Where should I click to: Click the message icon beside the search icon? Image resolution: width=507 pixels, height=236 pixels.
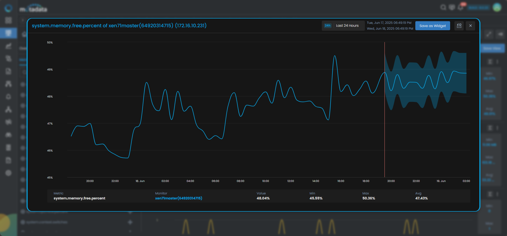[452, 7]
